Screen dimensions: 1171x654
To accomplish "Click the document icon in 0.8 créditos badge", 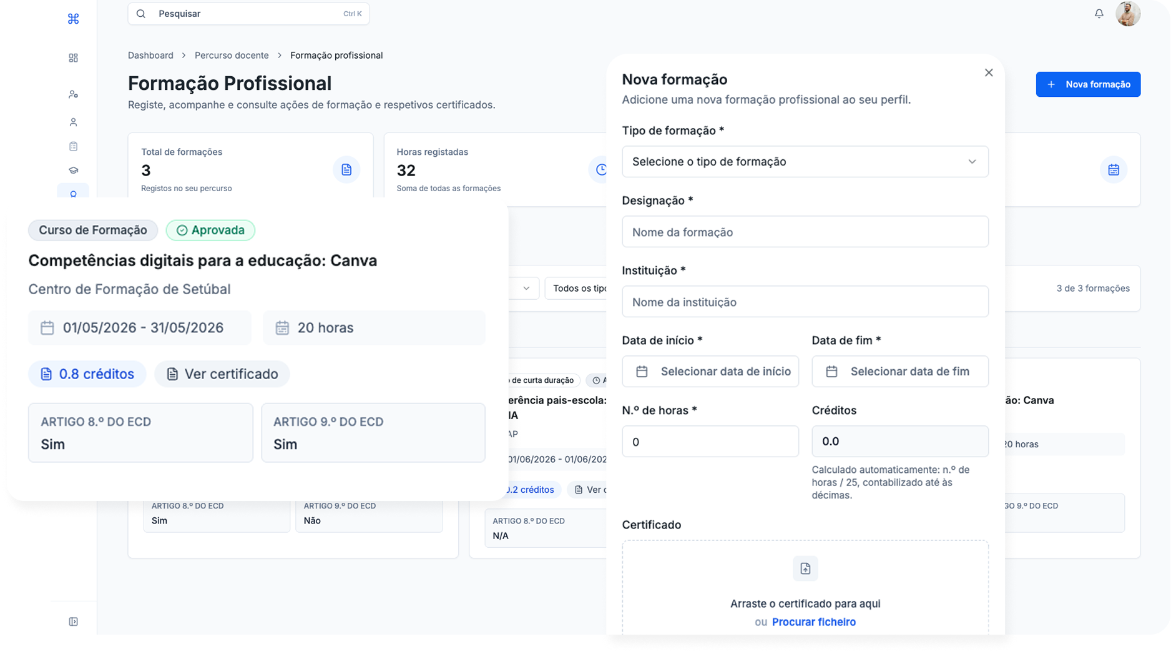I will point(46,374).
